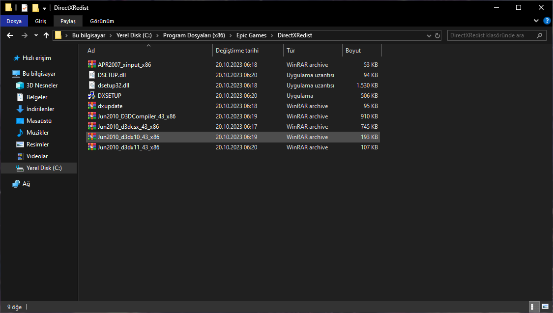Open the quick access toolbar customize dropdown

(x=44, y=8)
